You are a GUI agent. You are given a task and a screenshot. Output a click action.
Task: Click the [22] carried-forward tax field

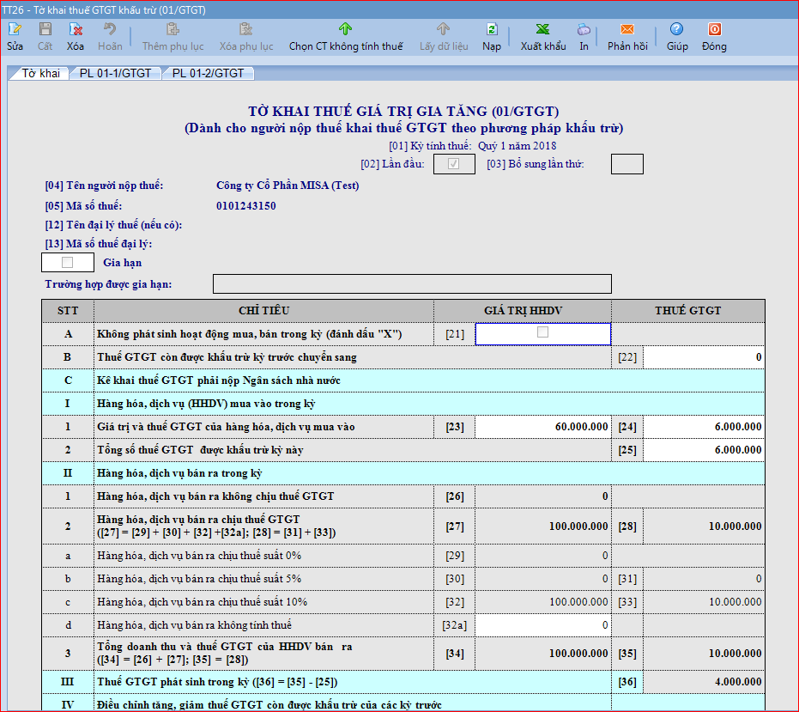tap(704, 357)
